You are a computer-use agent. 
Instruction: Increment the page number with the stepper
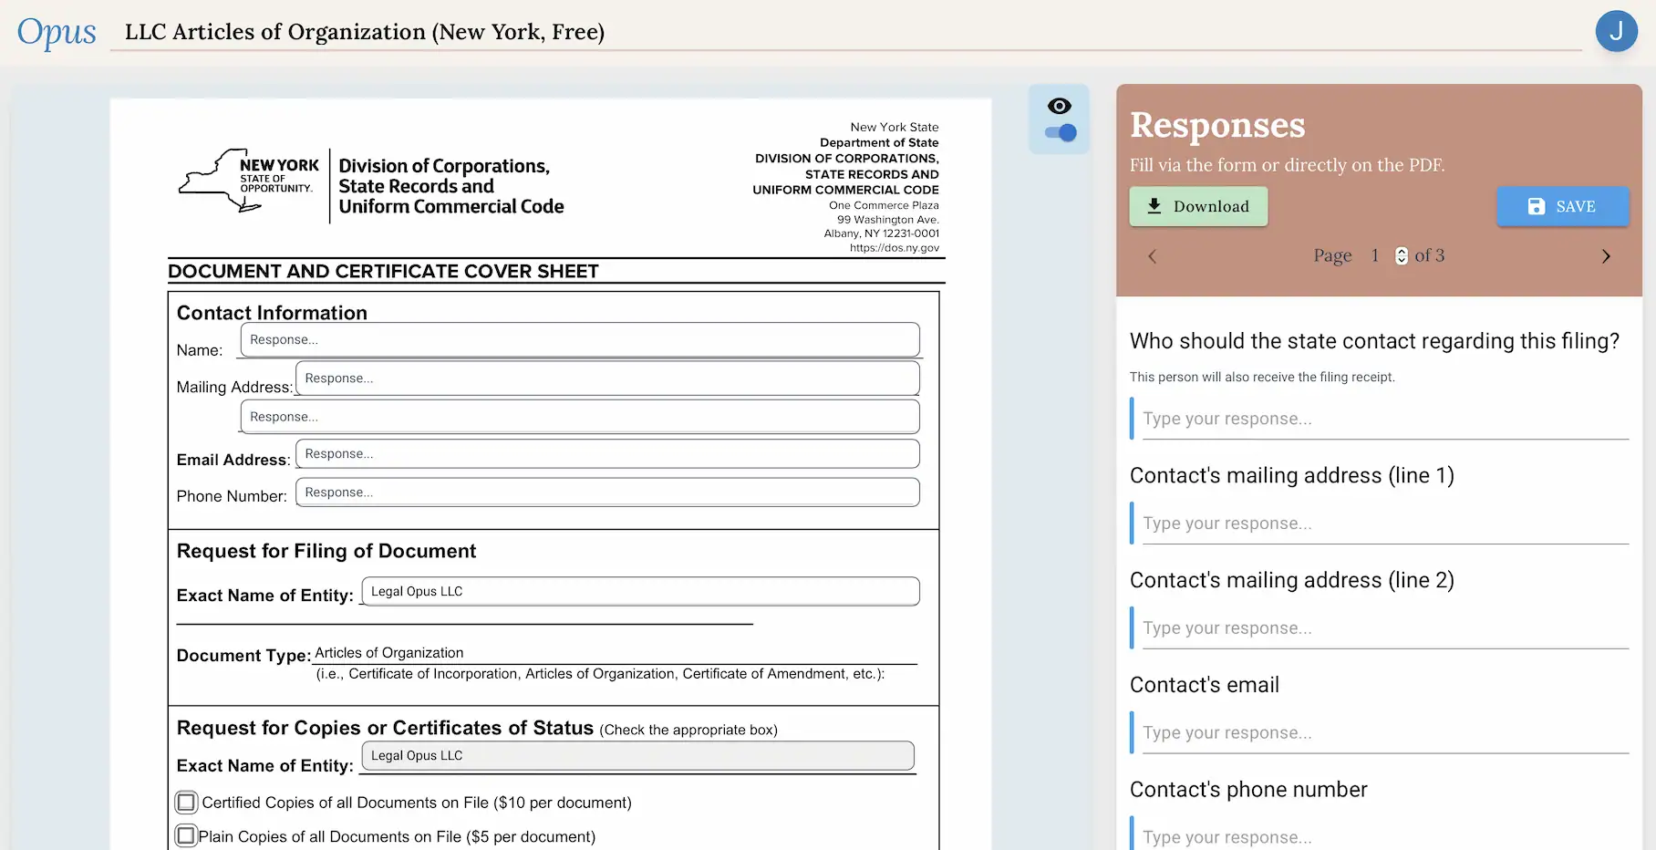pyautogui.click(x=1400, y=252)
